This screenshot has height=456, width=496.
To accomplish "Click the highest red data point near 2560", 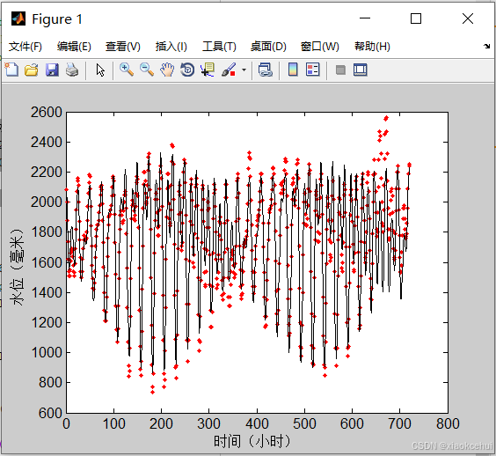I will 386,119.
